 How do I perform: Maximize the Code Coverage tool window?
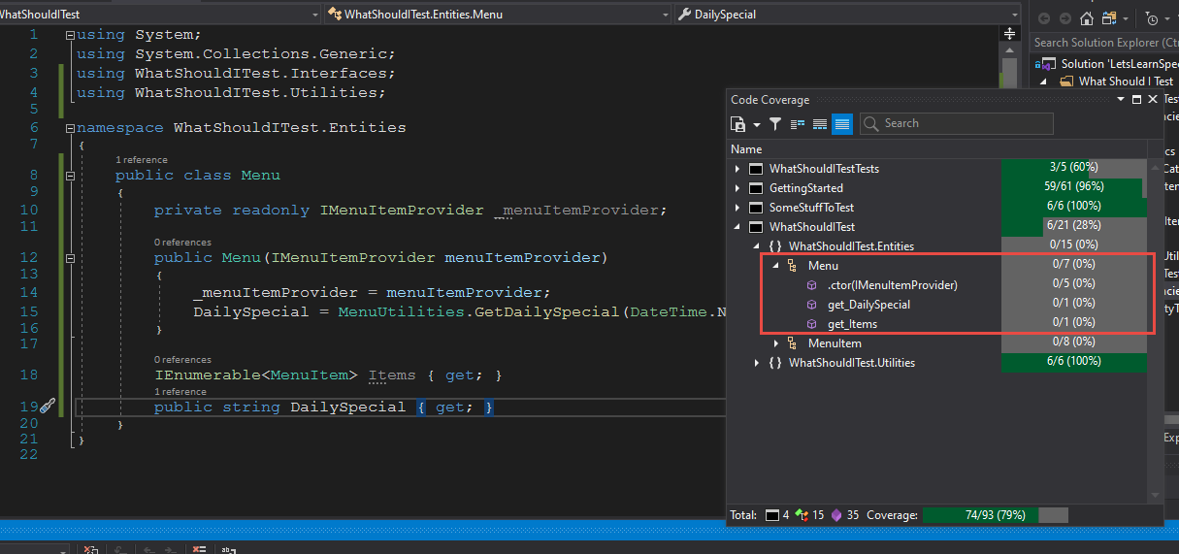pos(1135,100)
